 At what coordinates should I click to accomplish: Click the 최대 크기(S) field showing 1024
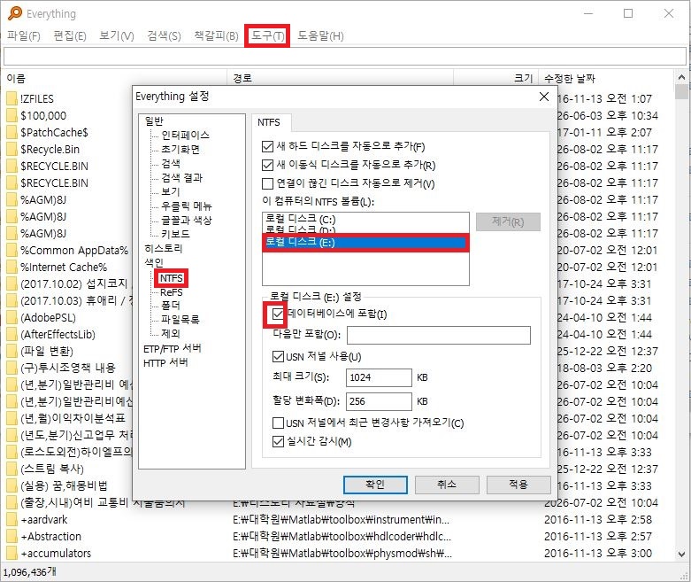click(x=379, y=377)
